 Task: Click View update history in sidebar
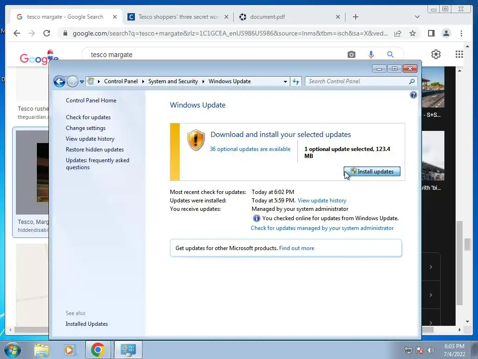90,138
